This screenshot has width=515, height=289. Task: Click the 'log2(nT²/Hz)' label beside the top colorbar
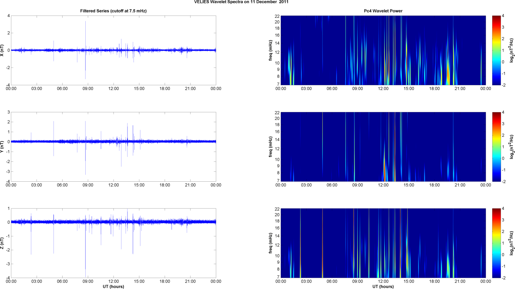[x=511, y=50]
